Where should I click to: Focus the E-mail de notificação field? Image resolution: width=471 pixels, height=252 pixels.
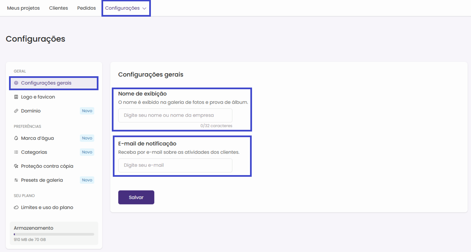pos(175,165)
